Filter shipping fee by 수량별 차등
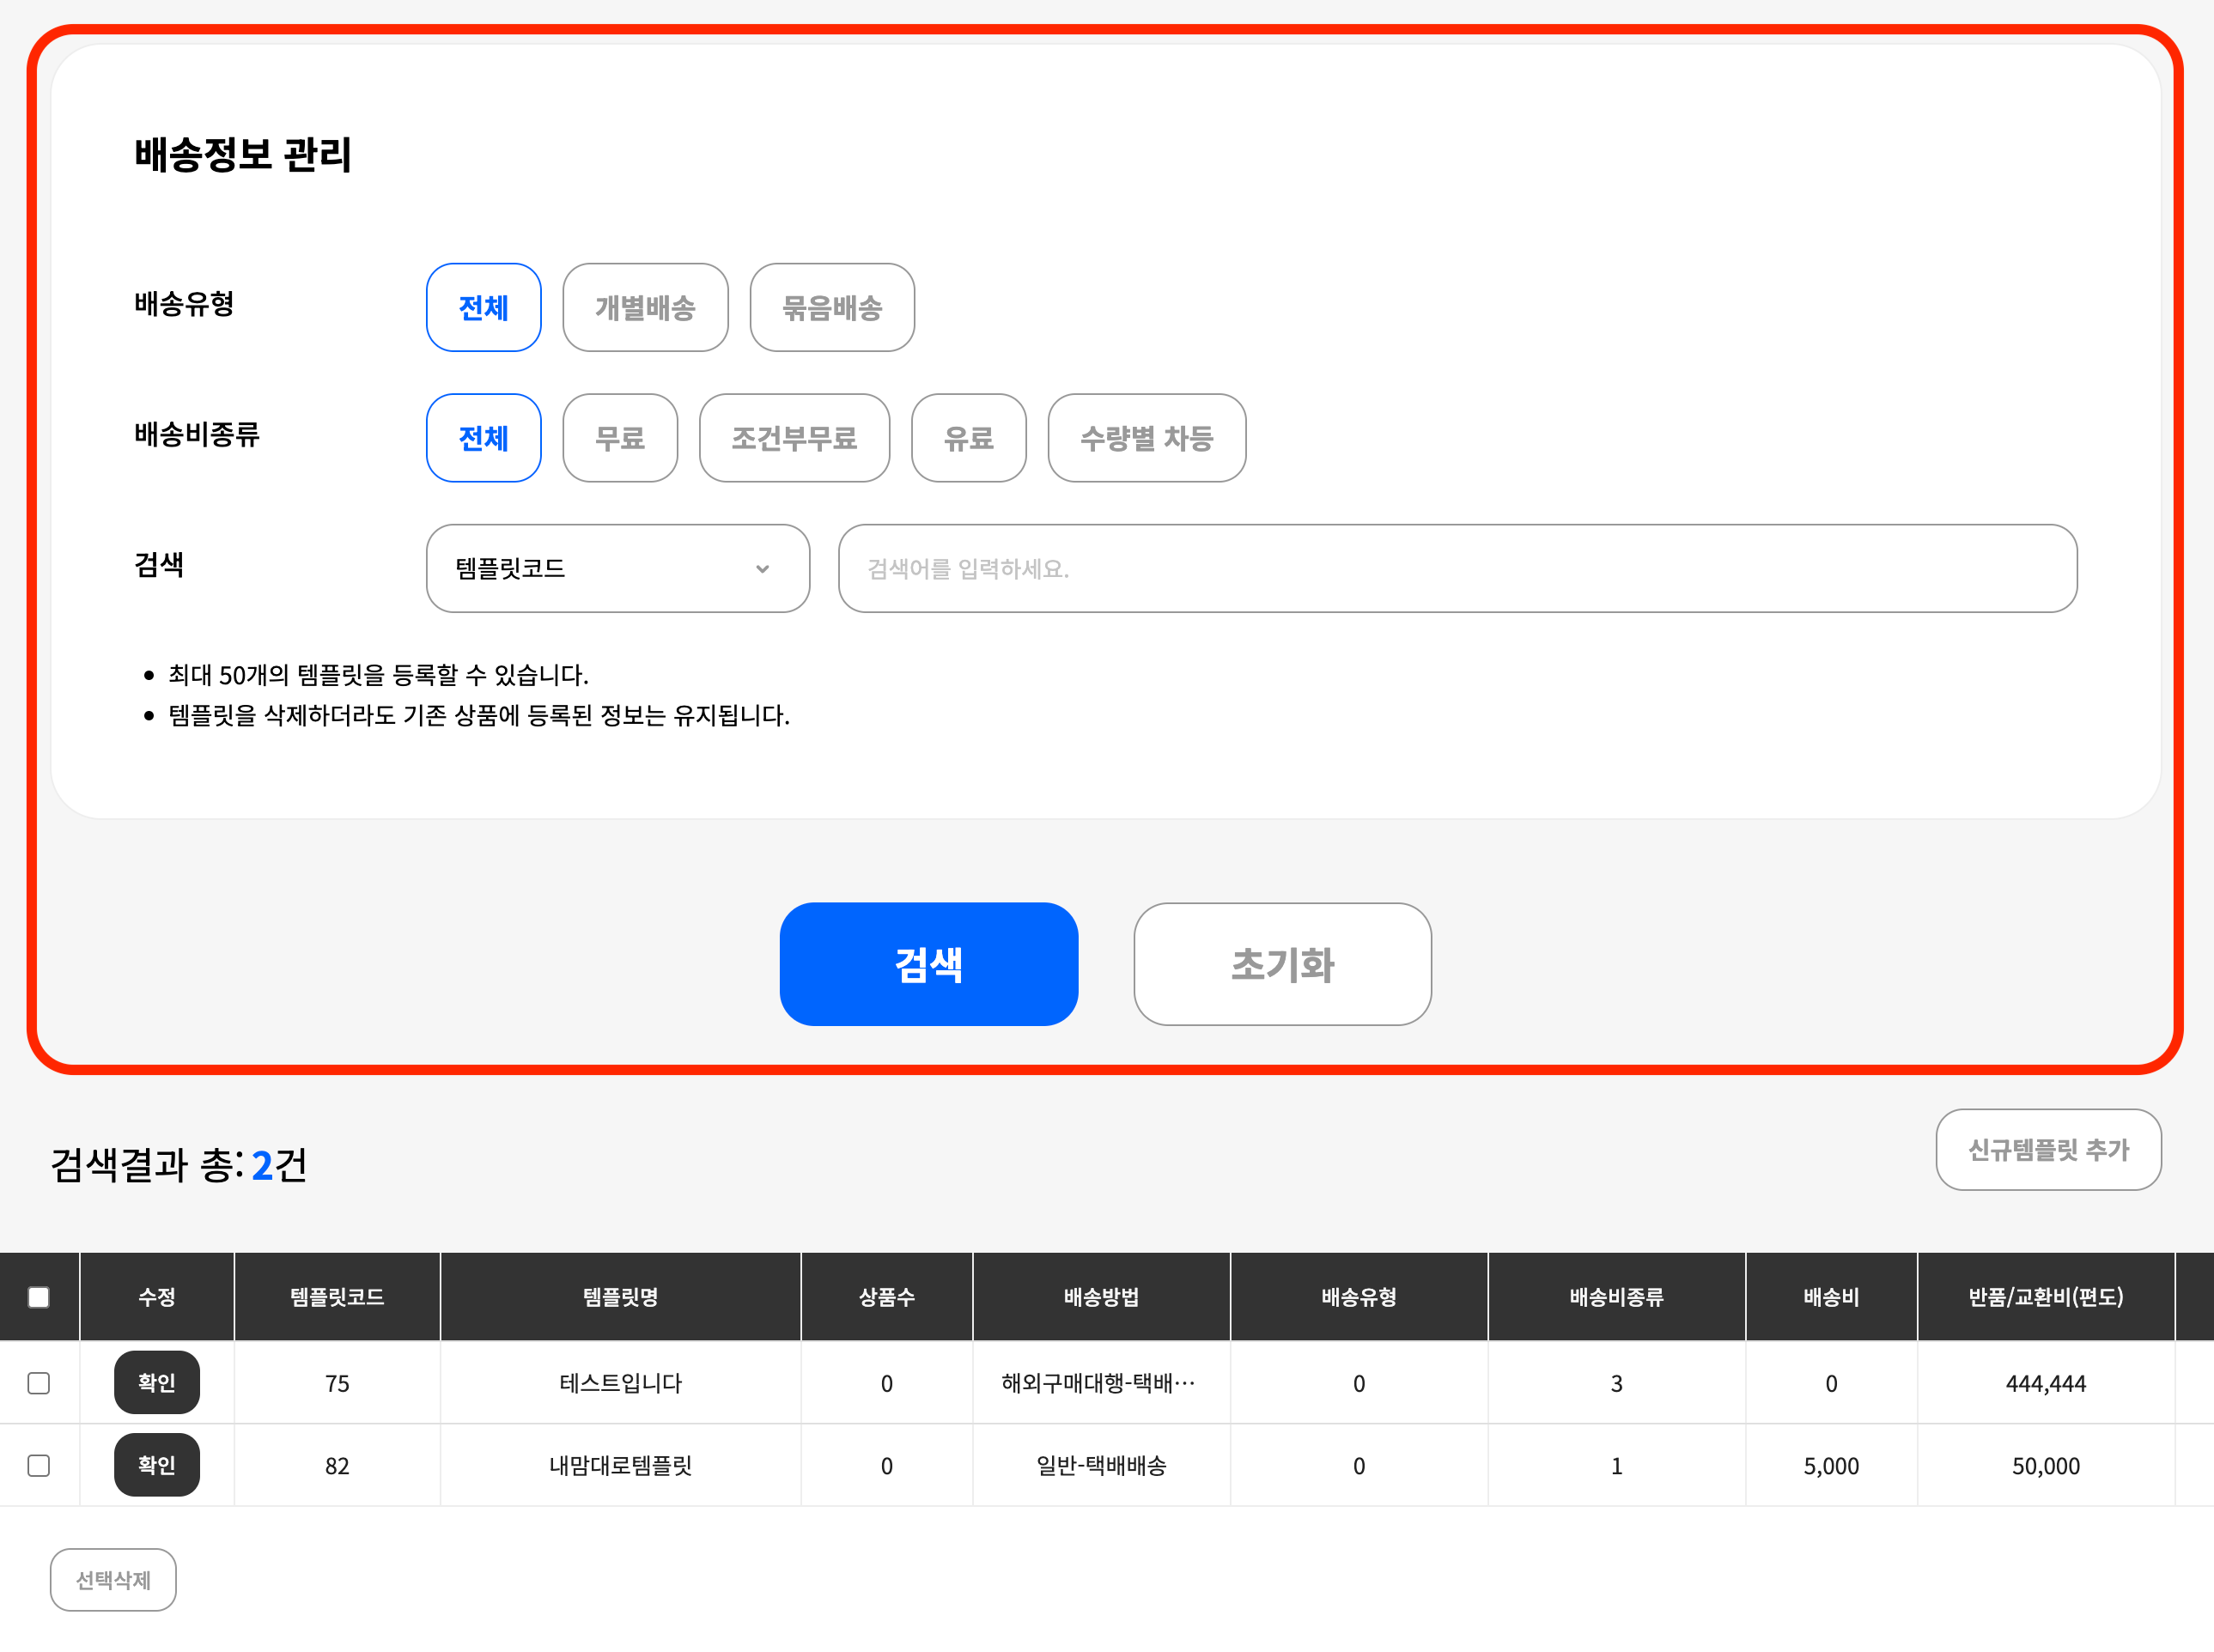Screen dimensions: 2214x1652 click(x=1146, y=438)
